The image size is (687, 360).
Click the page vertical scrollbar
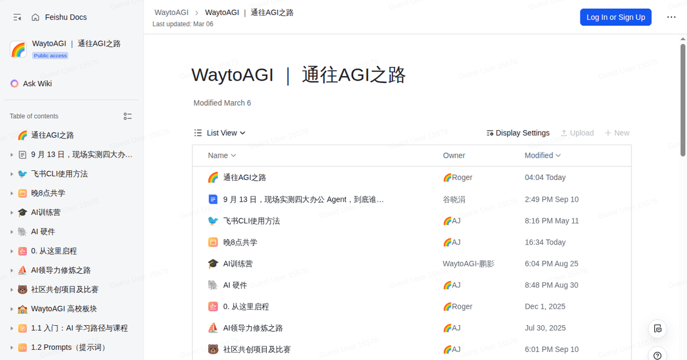coord(682,100)
